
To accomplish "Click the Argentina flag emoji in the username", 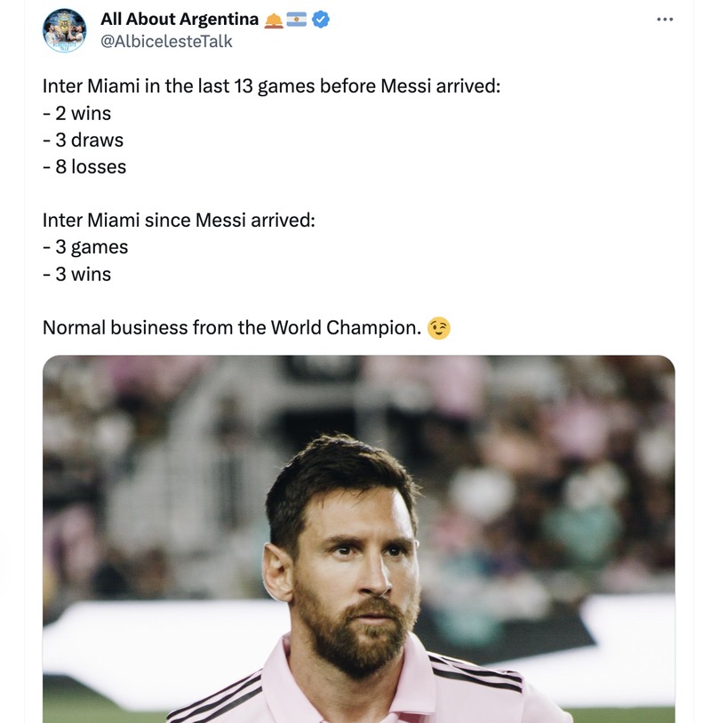I will click(298, 17).
